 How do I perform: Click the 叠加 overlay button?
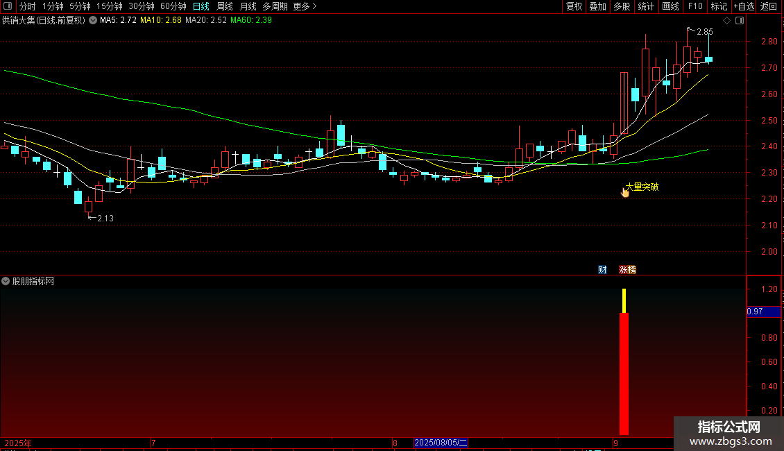598,6
